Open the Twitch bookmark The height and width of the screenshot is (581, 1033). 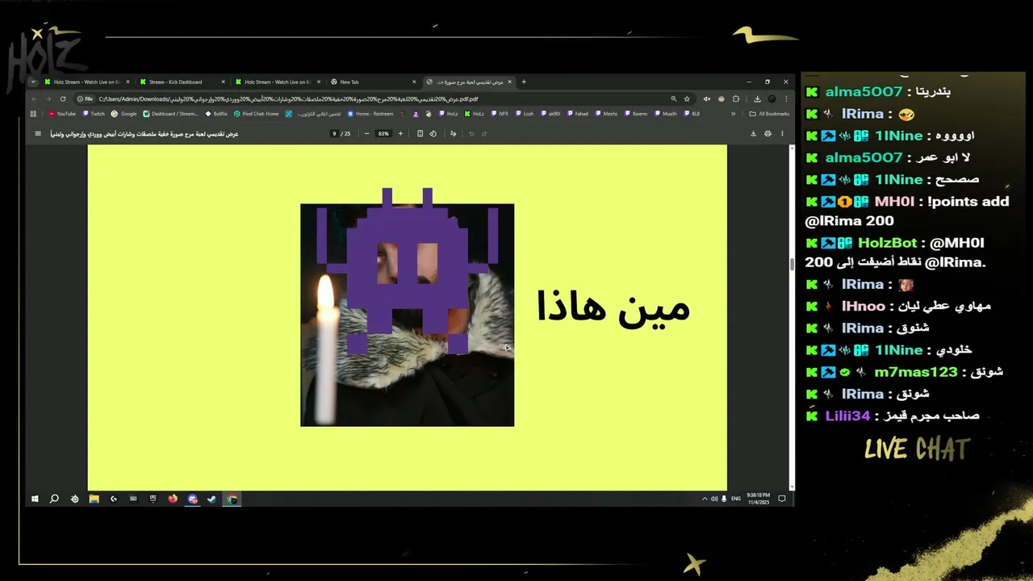tap(94, 114)
